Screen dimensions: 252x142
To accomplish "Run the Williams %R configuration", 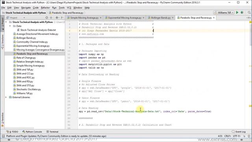I will pyautogui.click(x=237, y=12).
